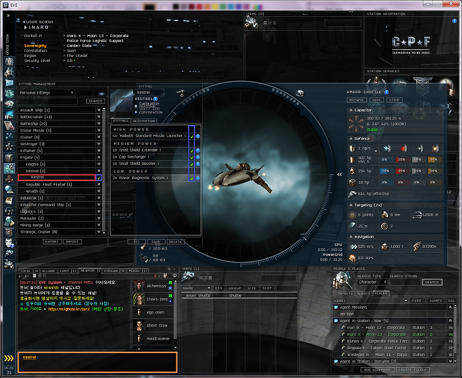Collapse the Capacitor section
Image resolution: width=462 pixels, height=378 pixels.
click(x=351, y=110)
